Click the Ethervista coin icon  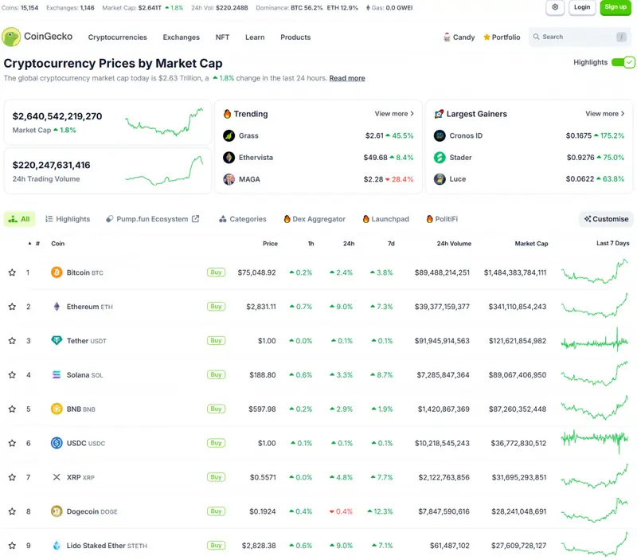point(229,157)
